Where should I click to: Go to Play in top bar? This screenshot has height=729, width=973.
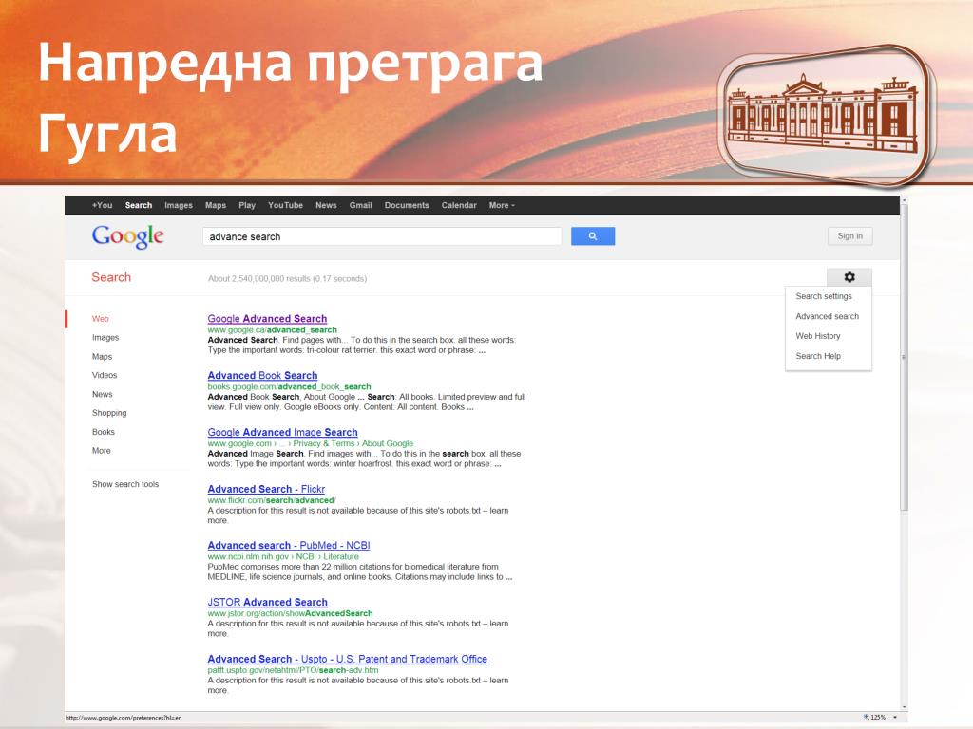[x=247, y=205]
